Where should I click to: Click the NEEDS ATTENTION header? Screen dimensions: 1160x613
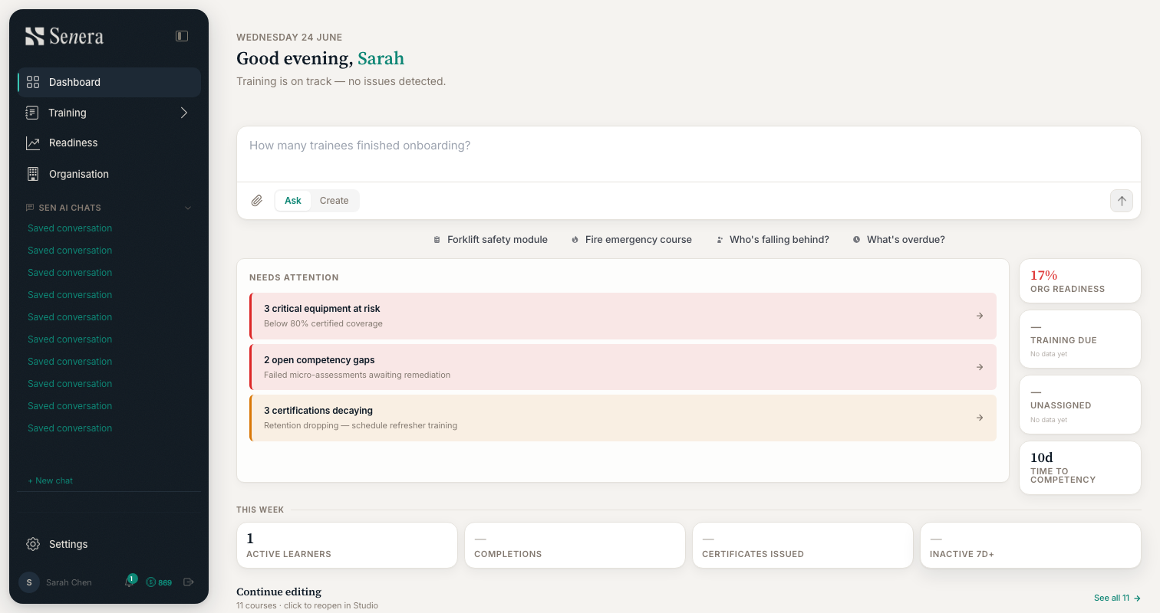[x=294, y=277]
